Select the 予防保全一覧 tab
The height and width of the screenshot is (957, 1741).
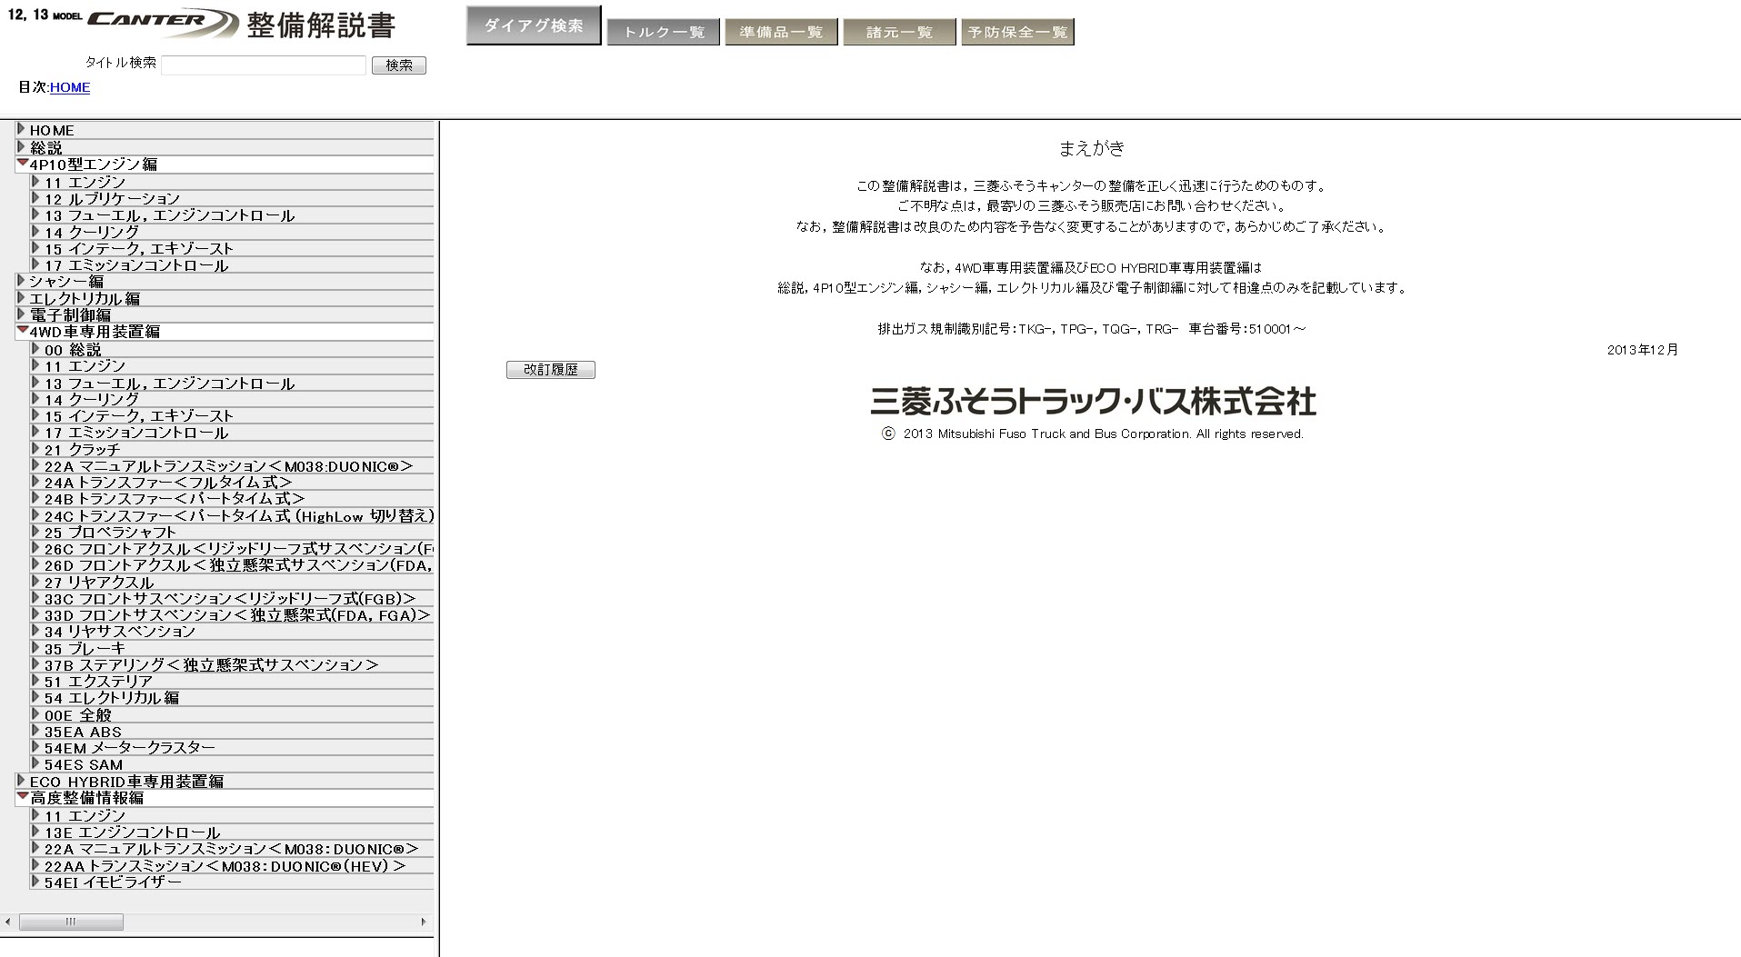(1017, 33)
